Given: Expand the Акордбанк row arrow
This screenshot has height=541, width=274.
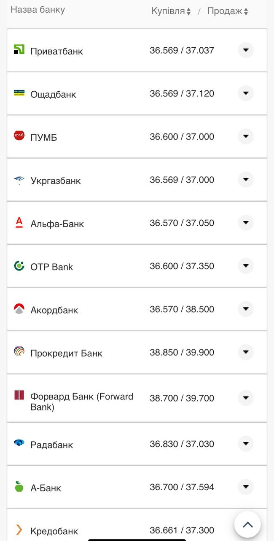Looking at the screenshot, I should click(246, 309).
